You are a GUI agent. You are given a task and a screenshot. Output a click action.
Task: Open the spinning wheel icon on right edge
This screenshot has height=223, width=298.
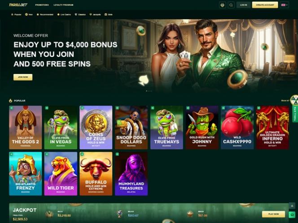coord(295,100)
